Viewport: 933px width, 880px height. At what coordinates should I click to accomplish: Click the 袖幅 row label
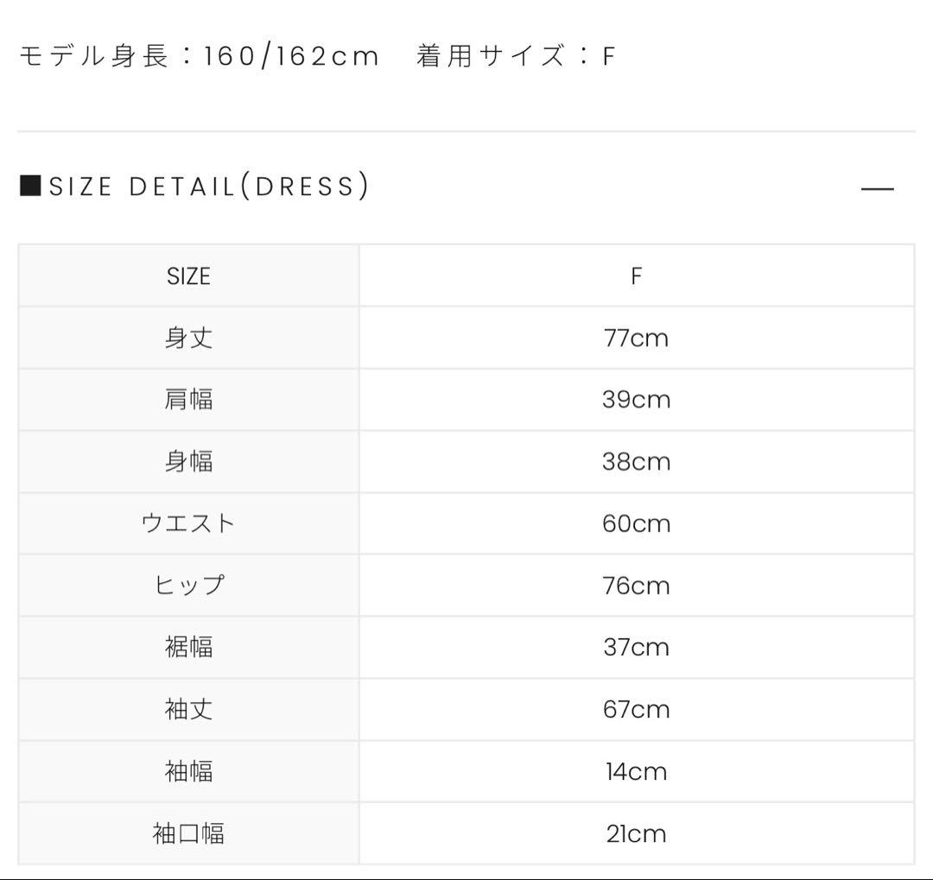coord(188,771)
